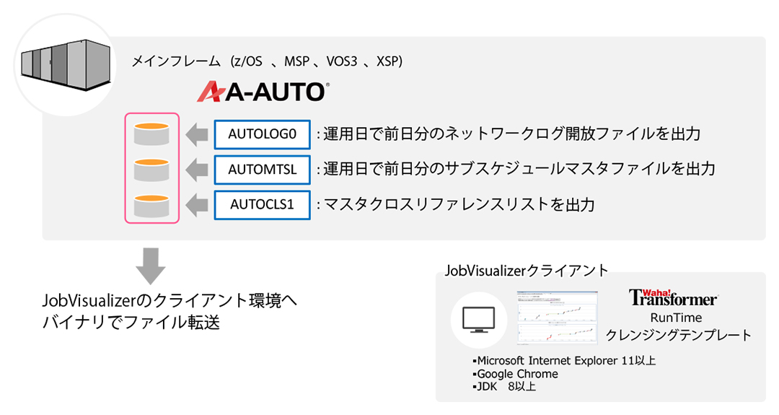Click the JobVisualizerのクライアント環境へ text line

(170, 300)
